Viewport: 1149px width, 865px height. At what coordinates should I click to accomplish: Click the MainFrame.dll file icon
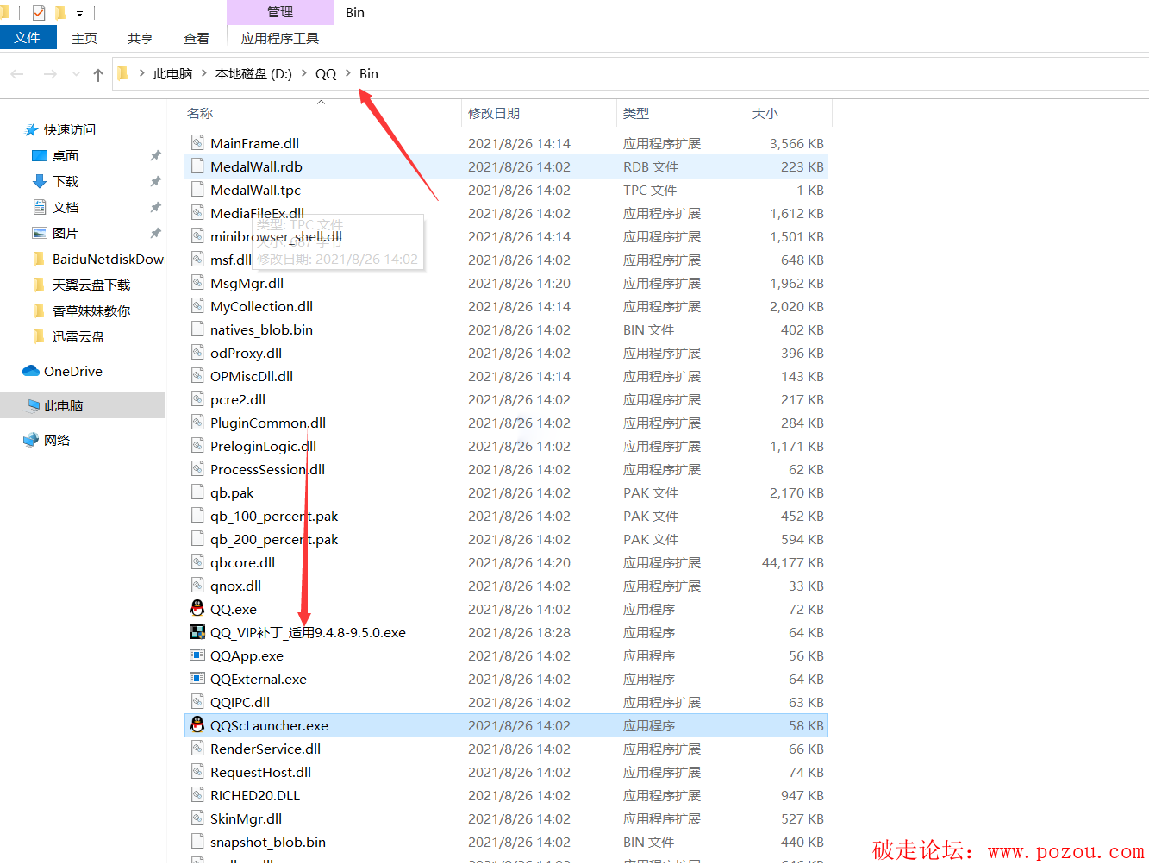point(197,143)
